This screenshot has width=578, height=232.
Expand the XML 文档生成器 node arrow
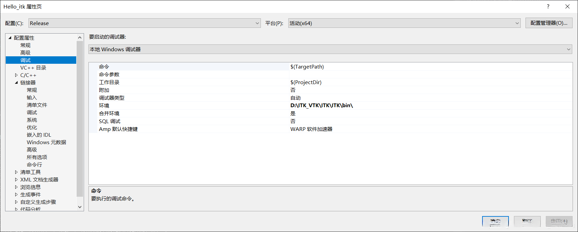click(16, 179)
